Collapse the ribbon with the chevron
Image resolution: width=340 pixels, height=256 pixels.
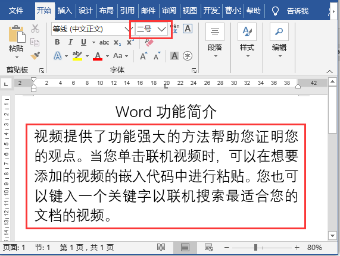330,71
